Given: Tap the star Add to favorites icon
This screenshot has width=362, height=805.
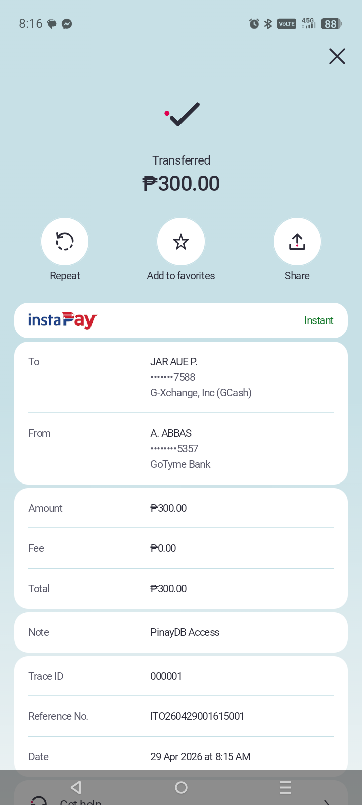Looking at the screenshot, I should [181, 242].
